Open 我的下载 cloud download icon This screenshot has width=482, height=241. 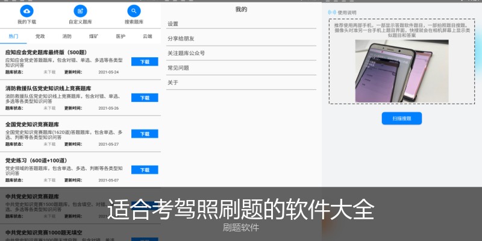pyautogui.click(x=27, y=11)
